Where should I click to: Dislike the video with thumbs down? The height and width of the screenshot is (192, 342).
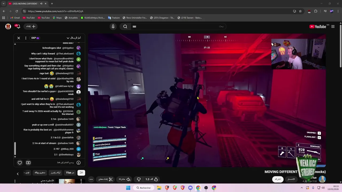(139, 179)
